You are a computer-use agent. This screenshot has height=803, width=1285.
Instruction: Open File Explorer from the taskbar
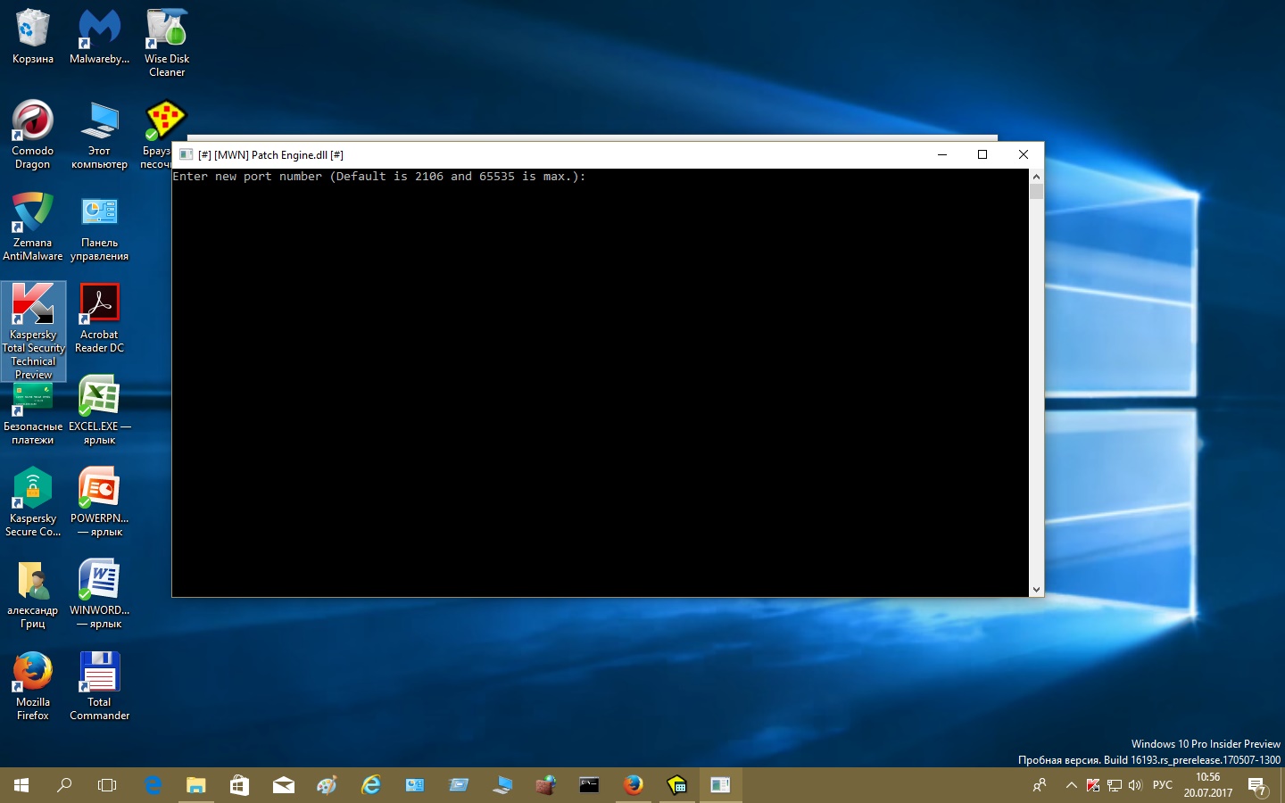coord(195,785)
